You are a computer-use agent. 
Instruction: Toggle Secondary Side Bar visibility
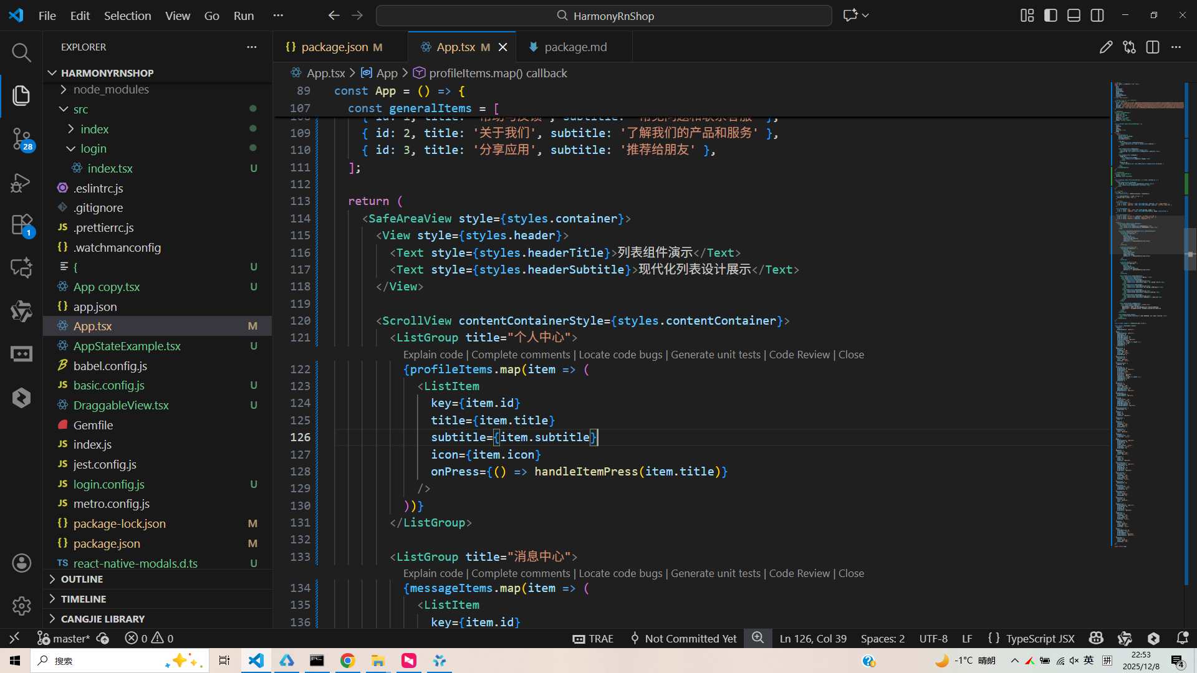coord(1097,16)
